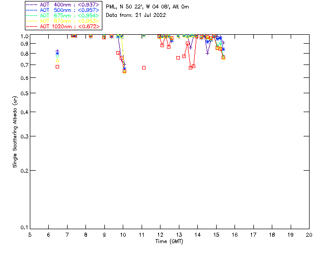
Task: Click the 'Data from: 21 Jul 2022' text
Action: pyautogui.click(x=136, y=15)
